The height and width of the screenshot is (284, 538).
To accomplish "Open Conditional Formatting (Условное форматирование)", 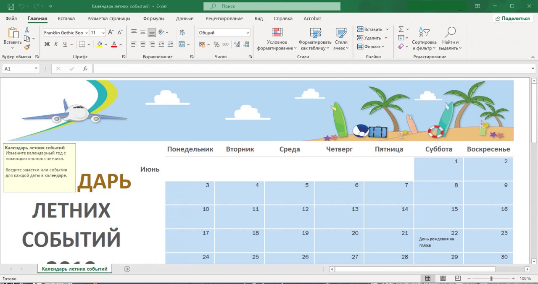I will (x=277, y=39).
